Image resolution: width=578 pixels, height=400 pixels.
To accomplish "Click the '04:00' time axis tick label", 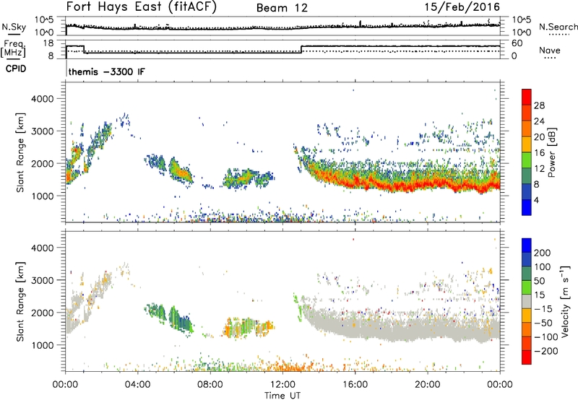I will coord(138,385).
